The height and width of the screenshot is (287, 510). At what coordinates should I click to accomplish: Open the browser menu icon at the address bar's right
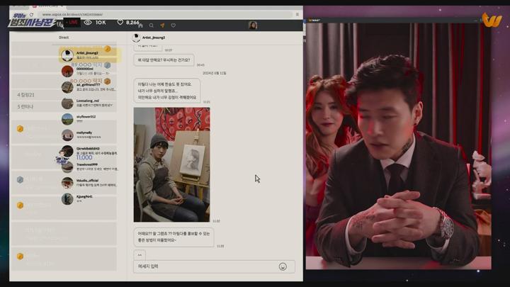click(297, 14)
